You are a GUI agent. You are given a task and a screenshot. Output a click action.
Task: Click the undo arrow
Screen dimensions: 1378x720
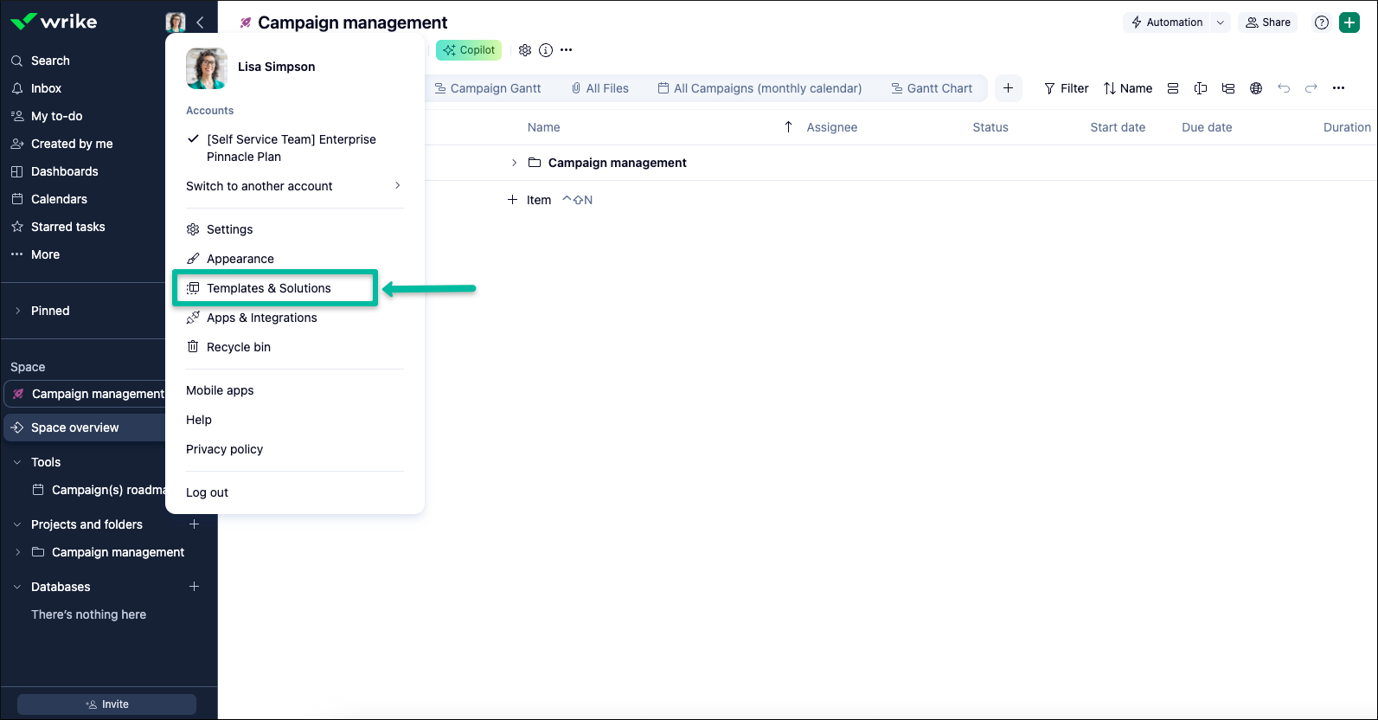[1284, 88]
